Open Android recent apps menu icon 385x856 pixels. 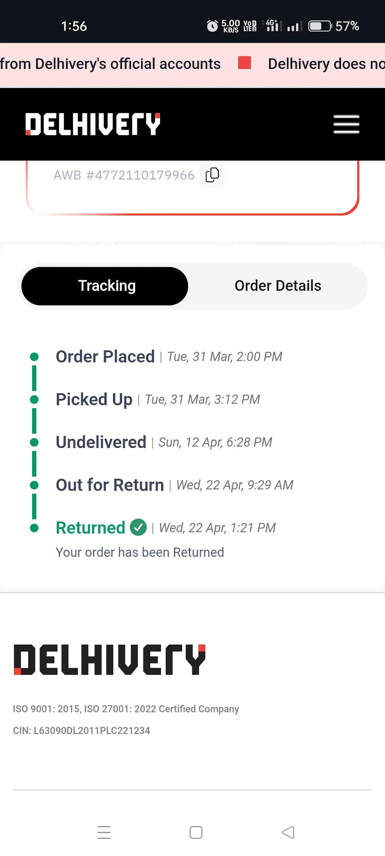[x=104, y=832]
